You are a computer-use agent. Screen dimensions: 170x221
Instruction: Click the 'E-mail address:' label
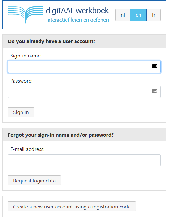click(28, 149)
